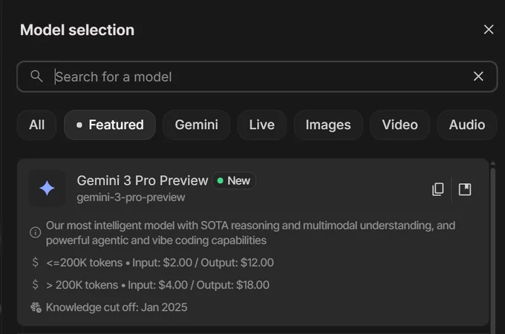Click the gemini-3-pro-preview identifier text

pos(131,197)
